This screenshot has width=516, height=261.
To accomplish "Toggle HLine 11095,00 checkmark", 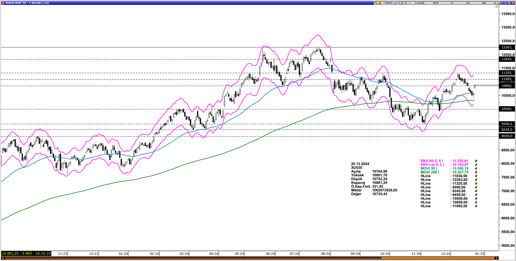I will [476, 206].
